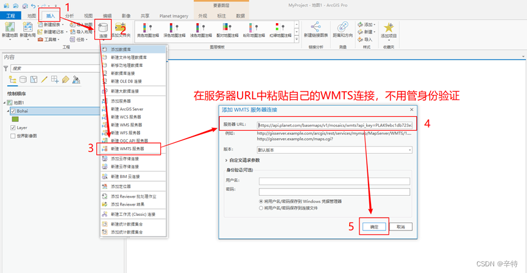Click the 服务器 URL input field

pos(334,125)
